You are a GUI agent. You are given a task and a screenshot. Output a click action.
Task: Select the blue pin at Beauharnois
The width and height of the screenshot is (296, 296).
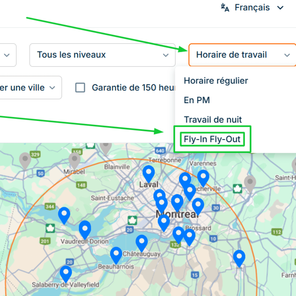116,256
